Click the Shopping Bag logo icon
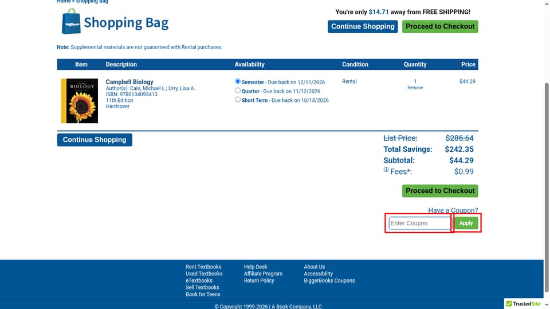 71,21
